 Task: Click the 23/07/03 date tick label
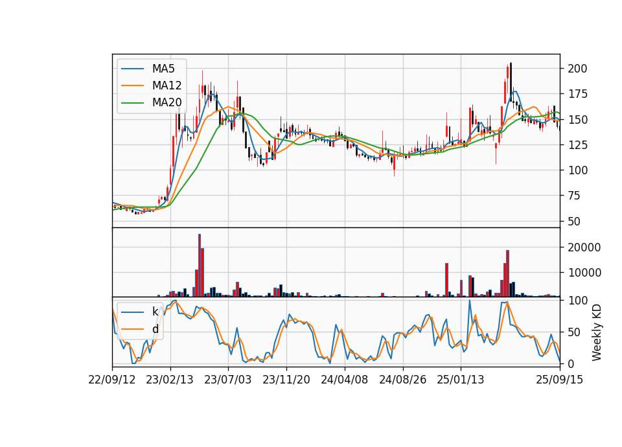227,380
